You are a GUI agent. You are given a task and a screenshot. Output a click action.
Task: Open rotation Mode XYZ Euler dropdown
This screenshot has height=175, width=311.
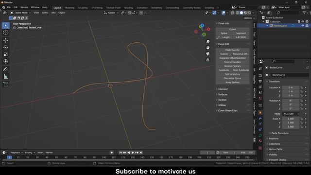(291, 114)
